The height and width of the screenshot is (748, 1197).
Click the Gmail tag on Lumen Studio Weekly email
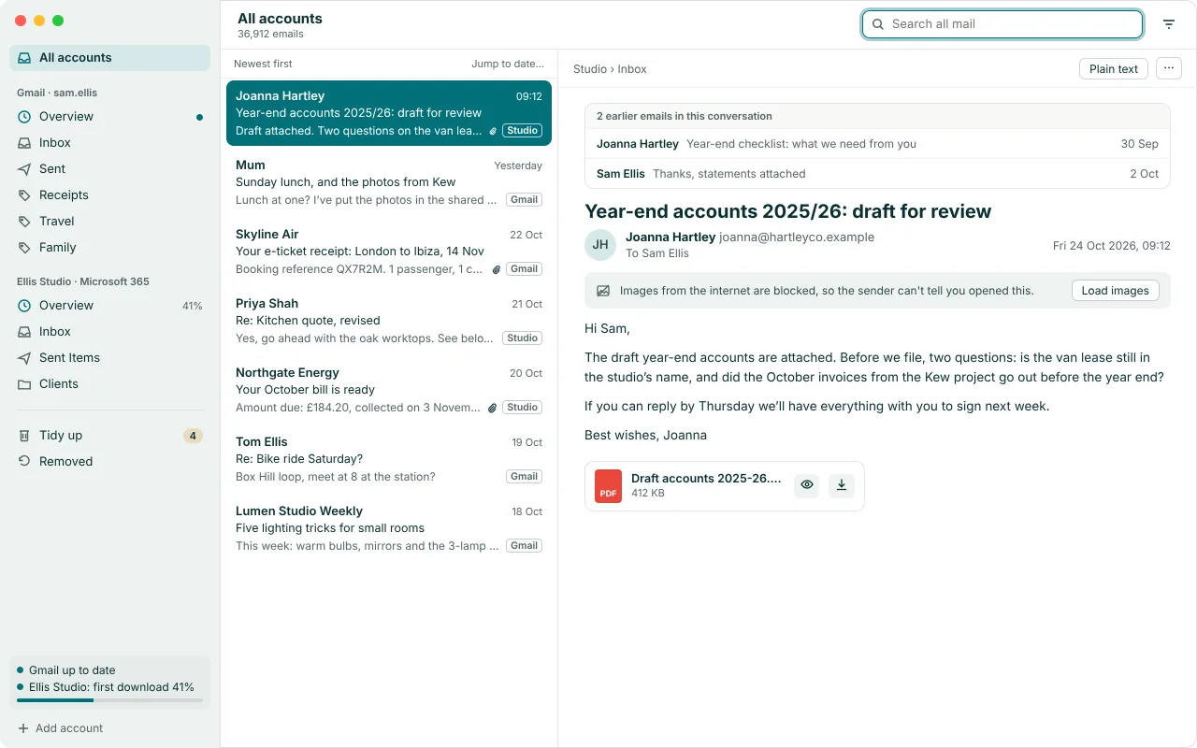[525, 546]
